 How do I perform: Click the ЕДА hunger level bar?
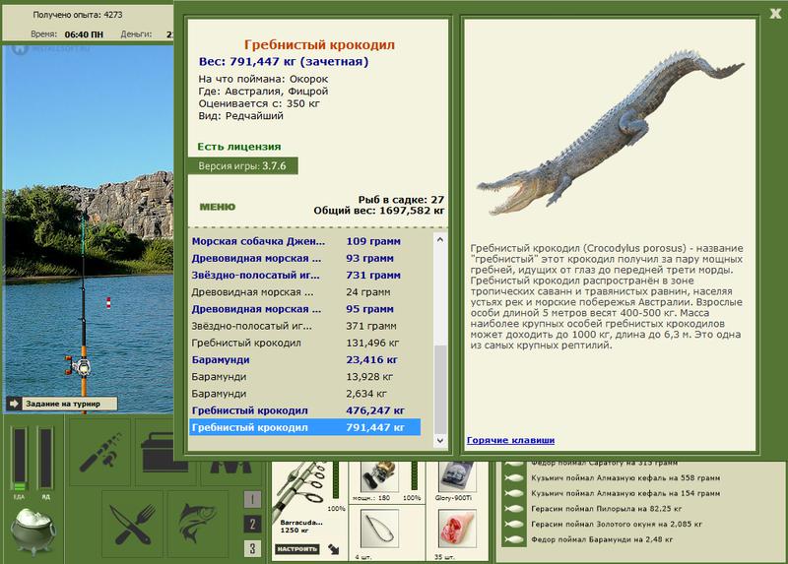pos(20,459)
